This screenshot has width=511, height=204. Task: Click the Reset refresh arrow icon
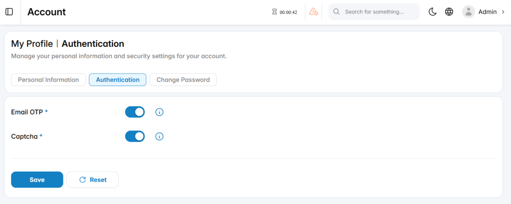coord(83,180)
